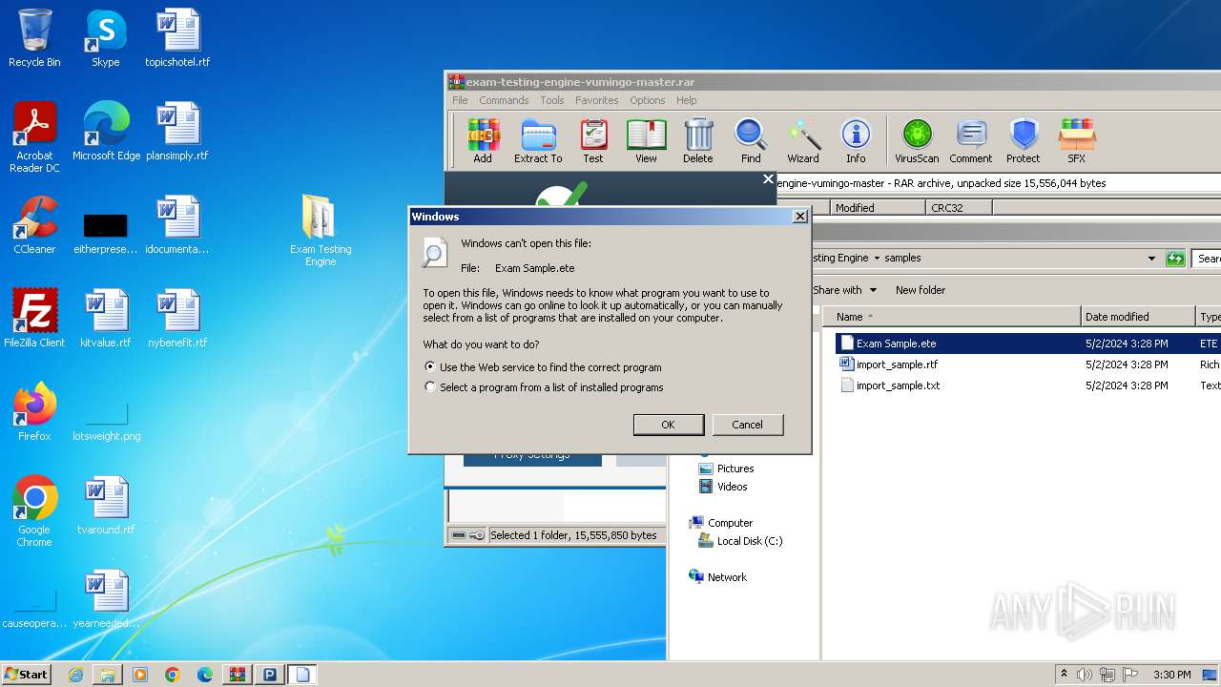Click the Delete trash icon in WinRAR
The width and height of the screenshot is (1221, 687).
click(x=698, y=141)
